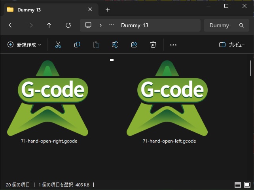
Task: Expand the address bar breadcrumb chevron
Action: coord(100,25)
